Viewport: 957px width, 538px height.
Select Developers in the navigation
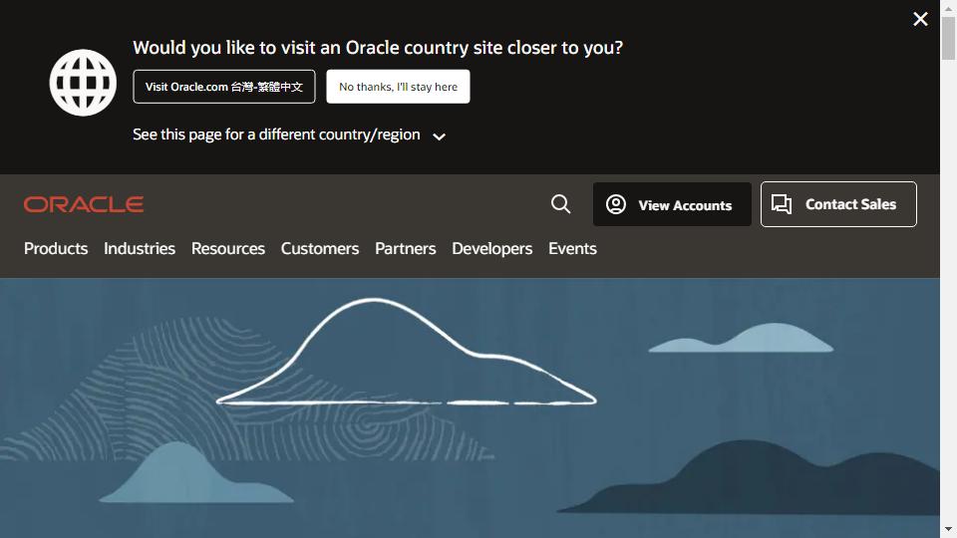(492, 248)
